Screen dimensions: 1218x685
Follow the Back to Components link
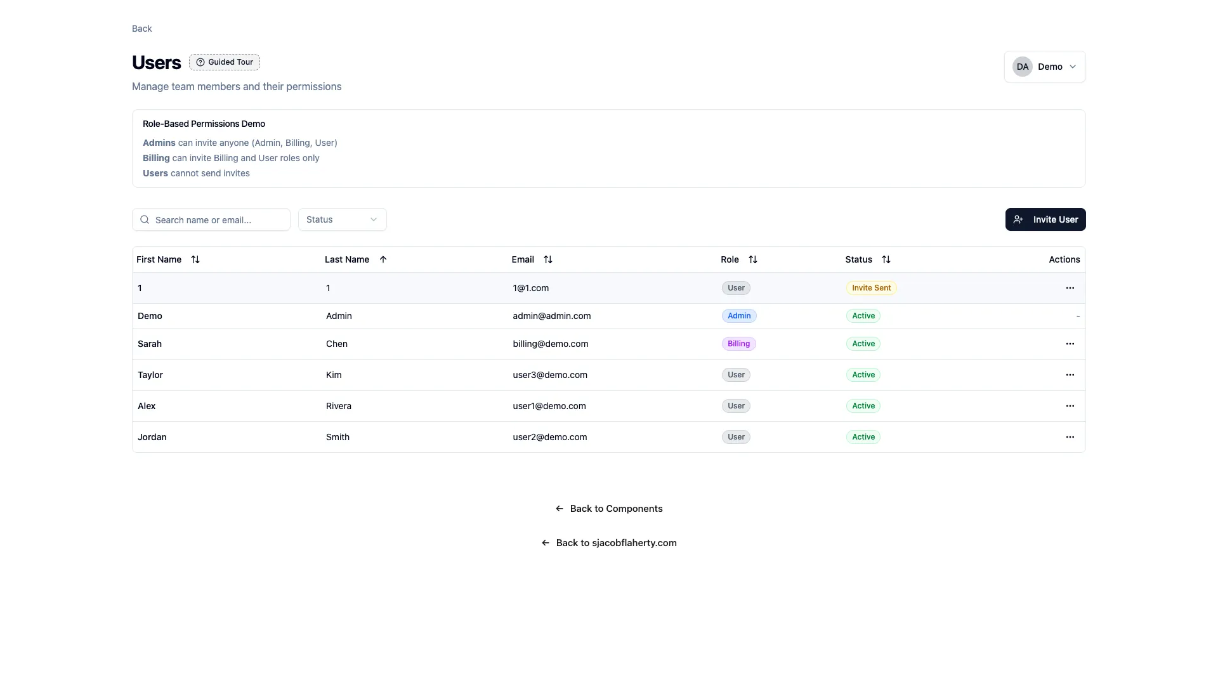point(609,509)
